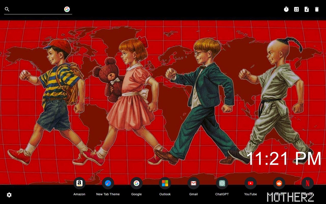Screen dimensions: 326x204
Task: Launch the Outlook shortcut
Action: (x=165, y=183)
